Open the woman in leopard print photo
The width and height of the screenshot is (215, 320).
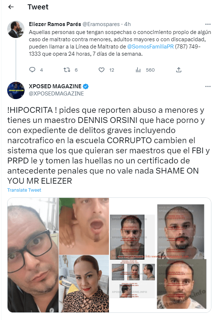[x=84, y=284]
